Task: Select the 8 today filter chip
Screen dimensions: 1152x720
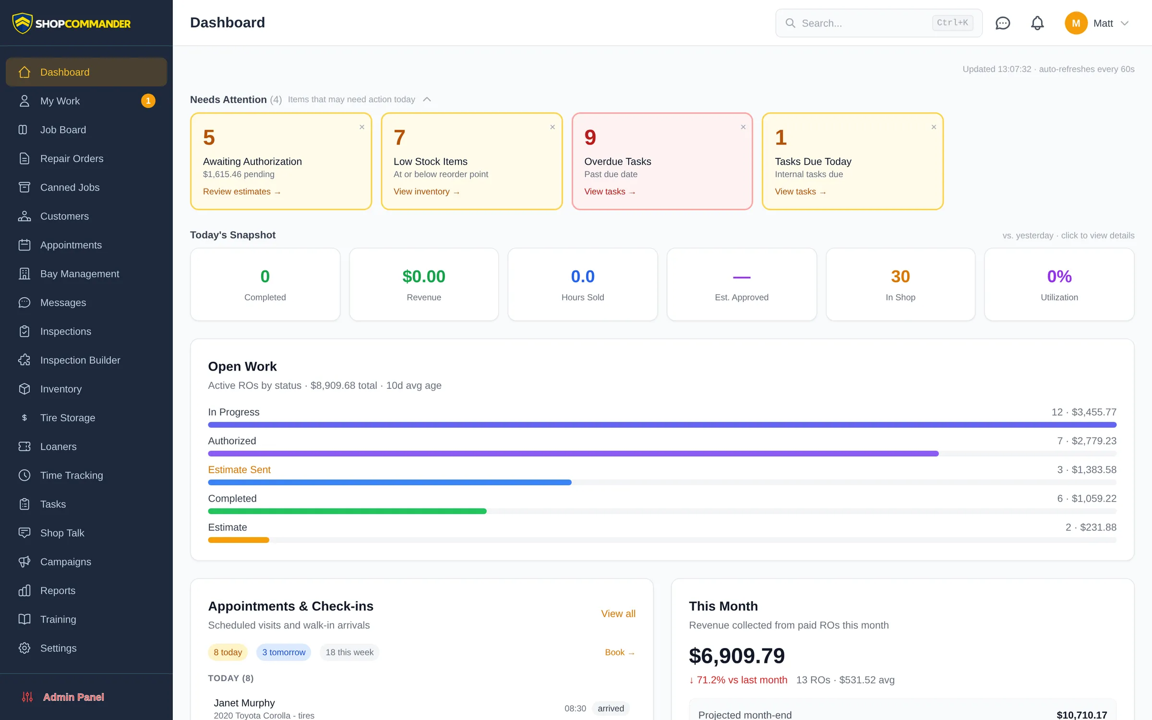Action: pos(228,652)
